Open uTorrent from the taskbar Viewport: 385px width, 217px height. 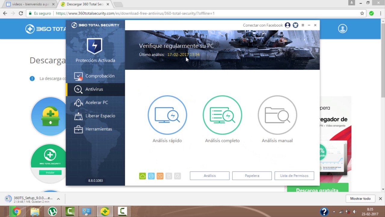pos(53,212)
